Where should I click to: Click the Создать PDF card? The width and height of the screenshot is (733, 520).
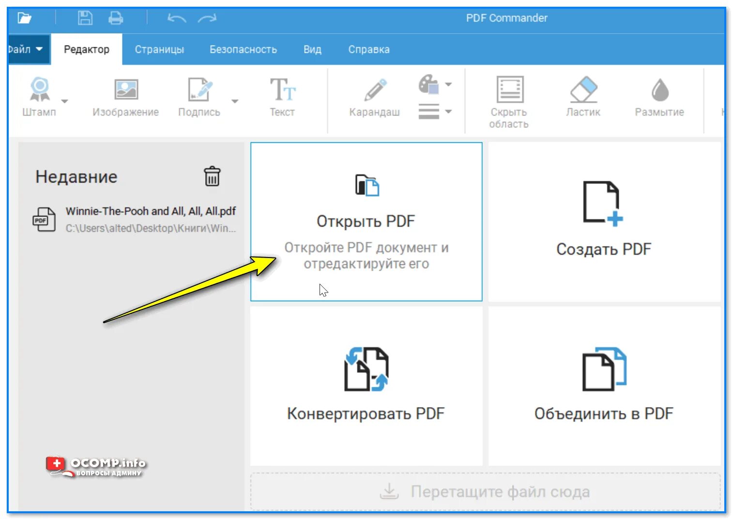click(604, 222)
